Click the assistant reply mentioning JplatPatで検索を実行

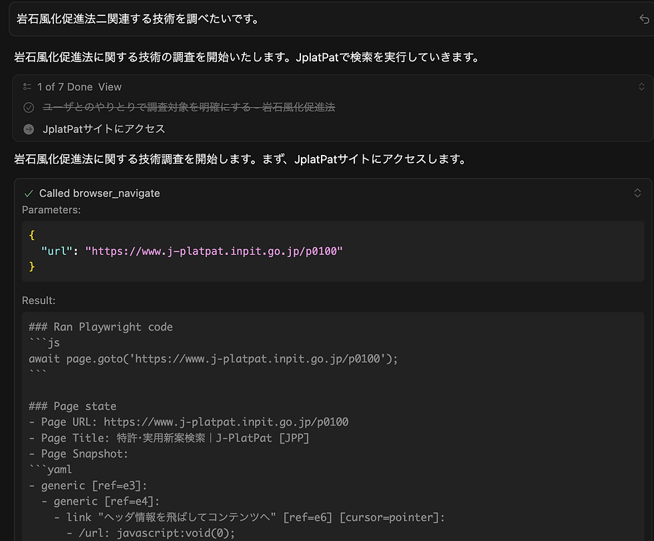pyautogui.click(x=248, y=57)
